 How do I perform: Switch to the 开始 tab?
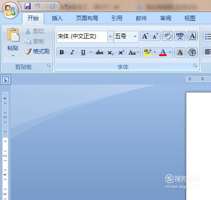33,18
